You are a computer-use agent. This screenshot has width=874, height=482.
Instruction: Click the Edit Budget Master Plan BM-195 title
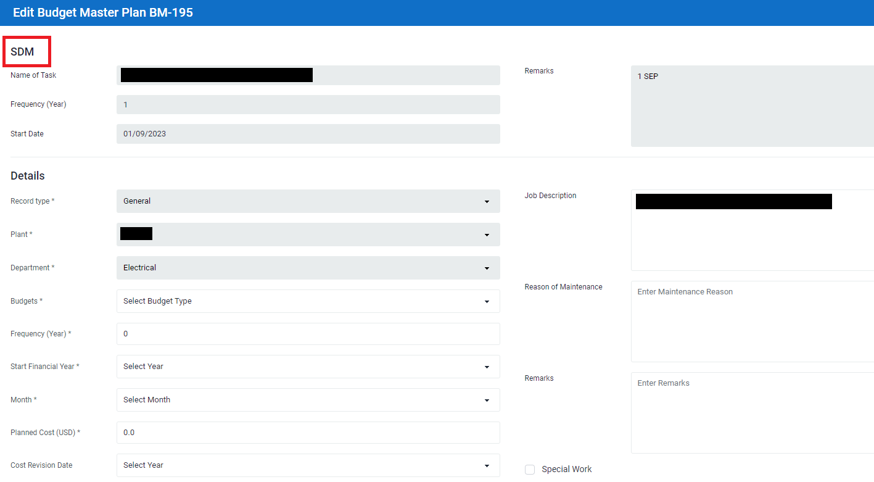[x=103, y=12]
